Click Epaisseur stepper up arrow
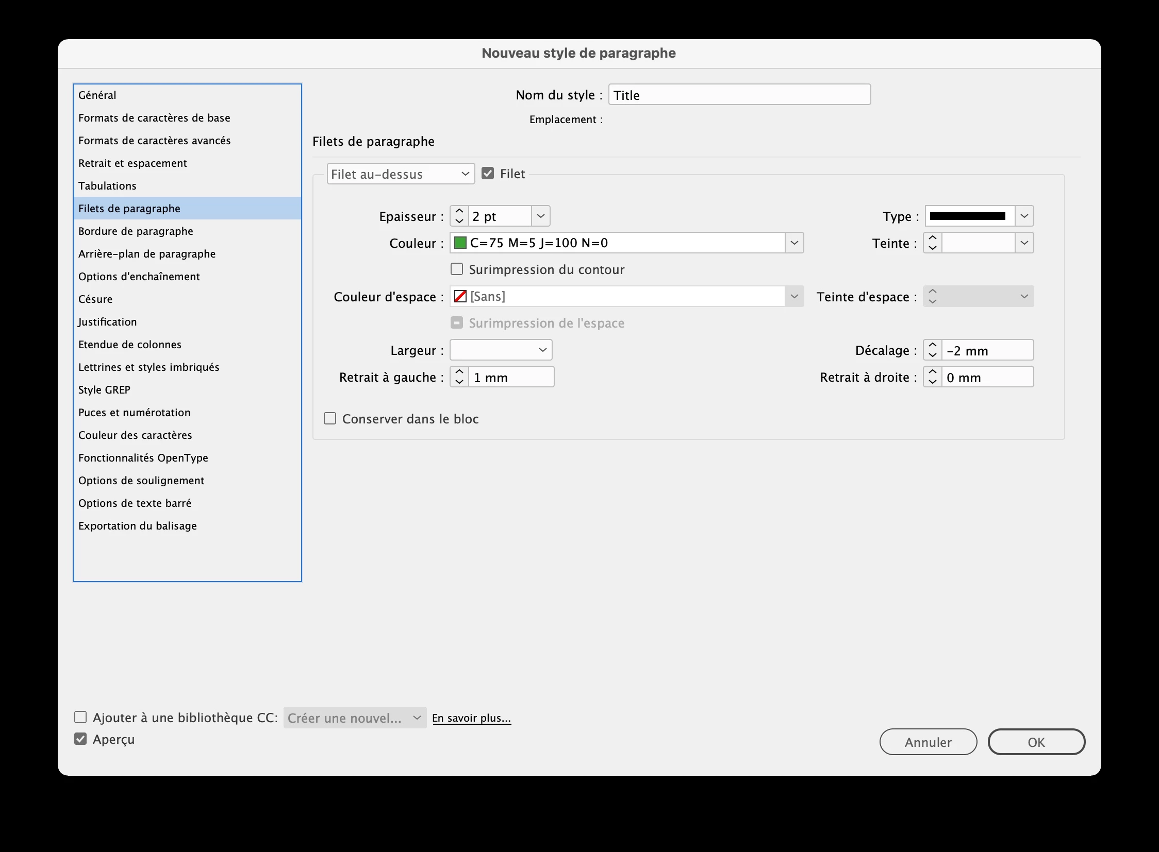1159x852 pixels. pyautogui.click(x=459, y=211)
